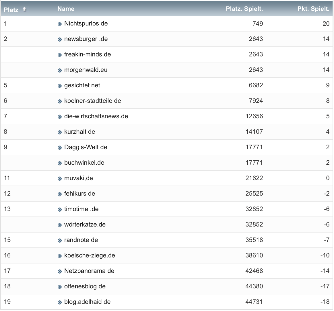Open the kurzhalt de link
The image size is (334, 311).
[x=79, y=131]
